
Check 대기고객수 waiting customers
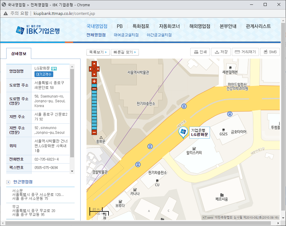tap(44, 74)
